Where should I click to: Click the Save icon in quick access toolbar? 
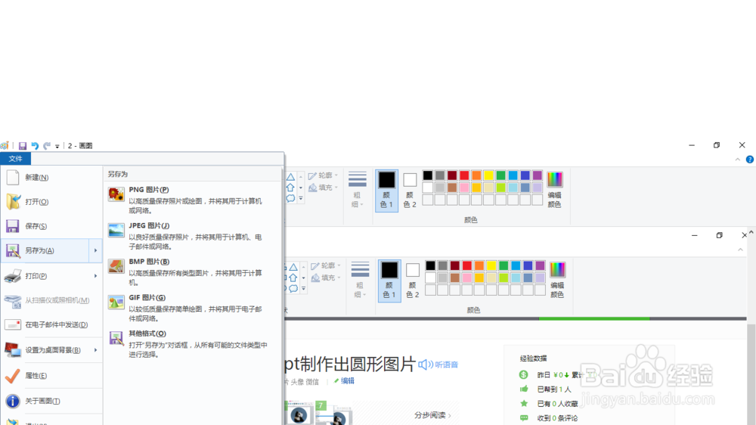point(22,146)
